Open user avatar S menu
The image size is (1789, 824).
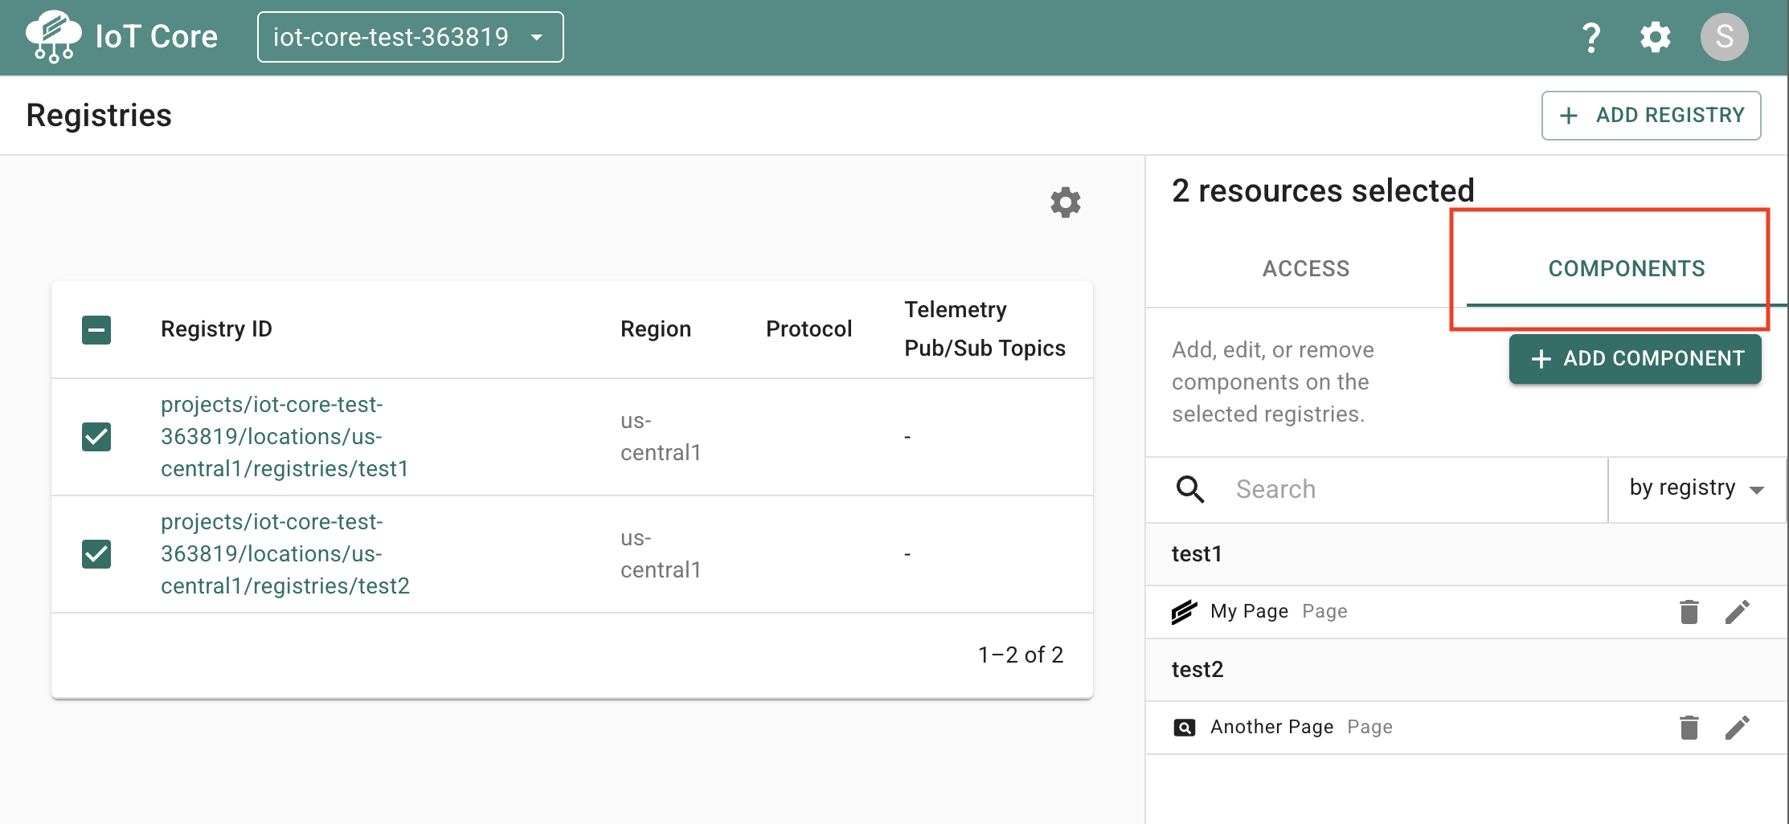coord(1724,37)
